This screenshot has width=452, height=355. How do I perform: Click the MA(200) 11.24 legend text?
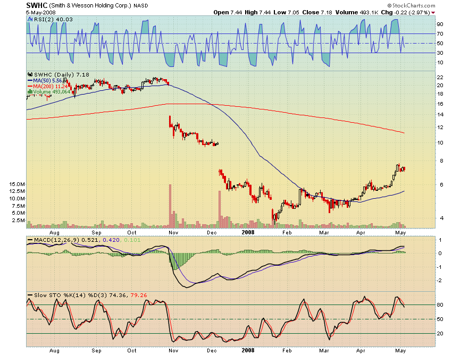[51, 86]
